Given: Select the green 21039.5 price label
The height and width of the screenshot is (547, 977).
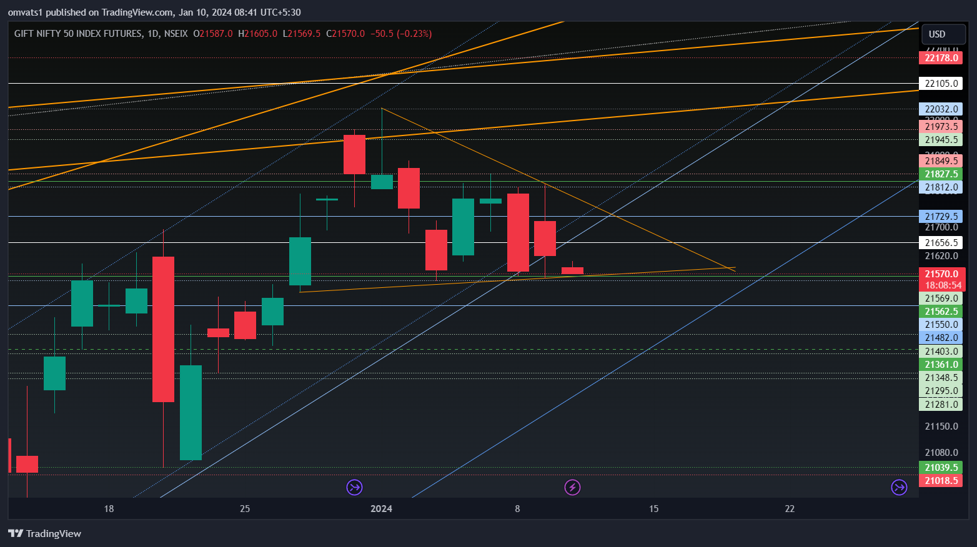Looking at the screenshot, I should coord(941,468).
